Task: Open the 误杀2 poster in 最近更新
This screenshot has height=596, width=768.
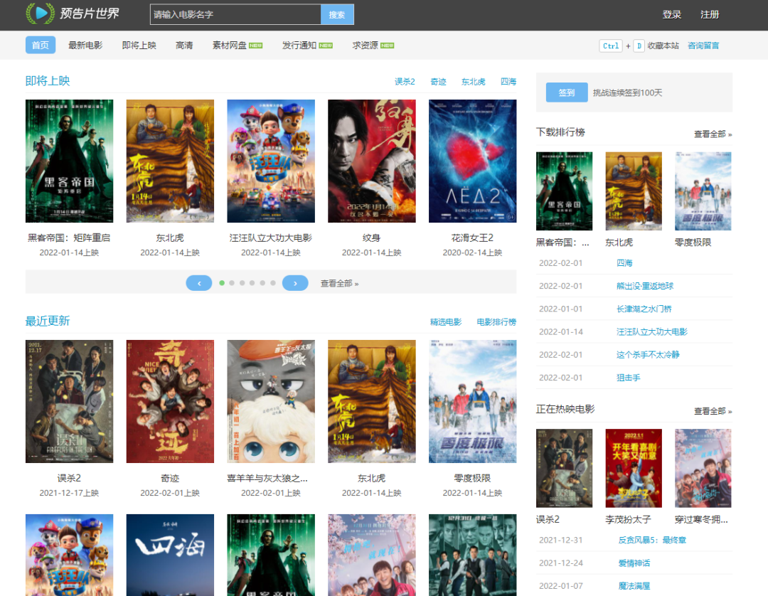Action: pyautogui.click(x=69, y=402)
